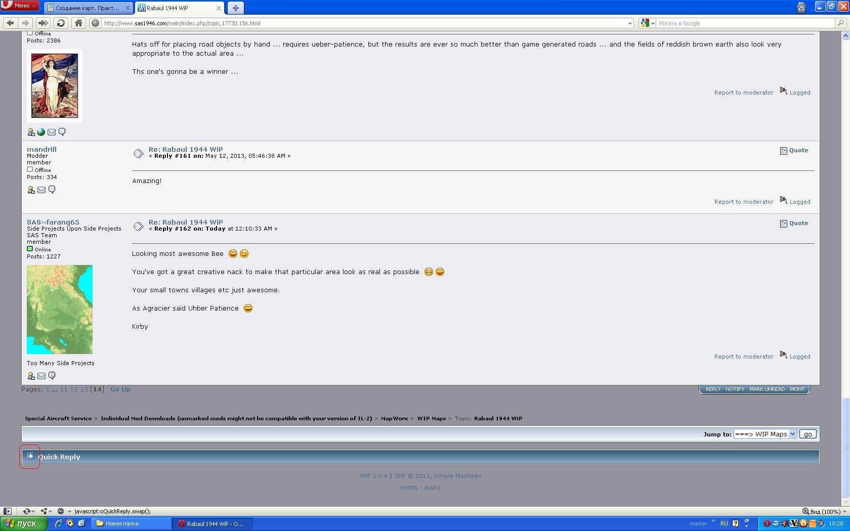Open the zoom level Вид (100%) dropdown
The width and height of the screenshot is (850, 531).
coord(825,511)
